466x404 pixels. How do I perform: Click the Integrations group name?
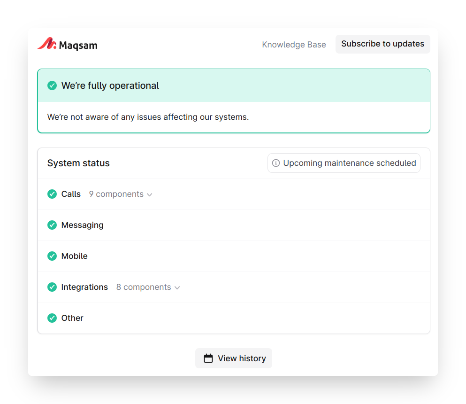[84, 287]
